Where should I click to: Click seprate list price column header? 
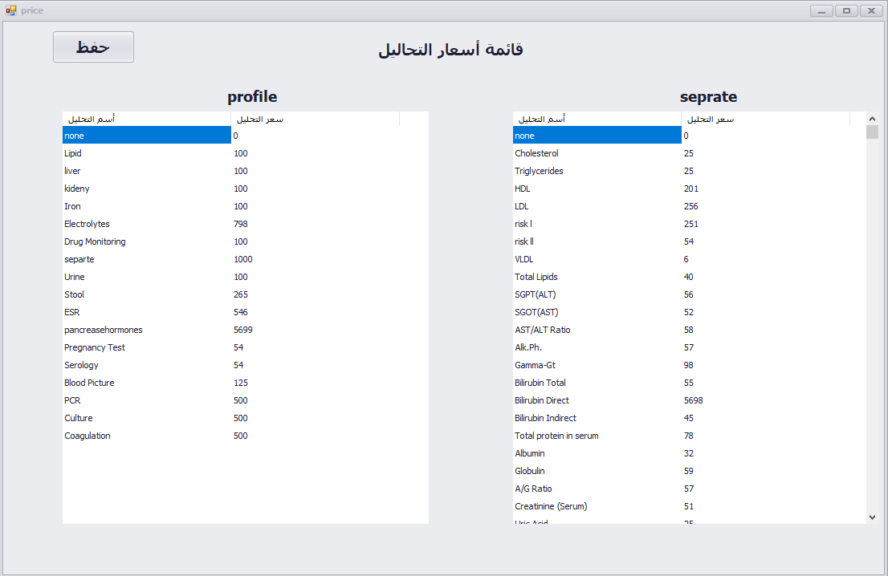(x=765, y=119)
